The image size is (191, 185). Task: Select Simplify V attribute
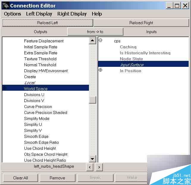tap(33, 130)
